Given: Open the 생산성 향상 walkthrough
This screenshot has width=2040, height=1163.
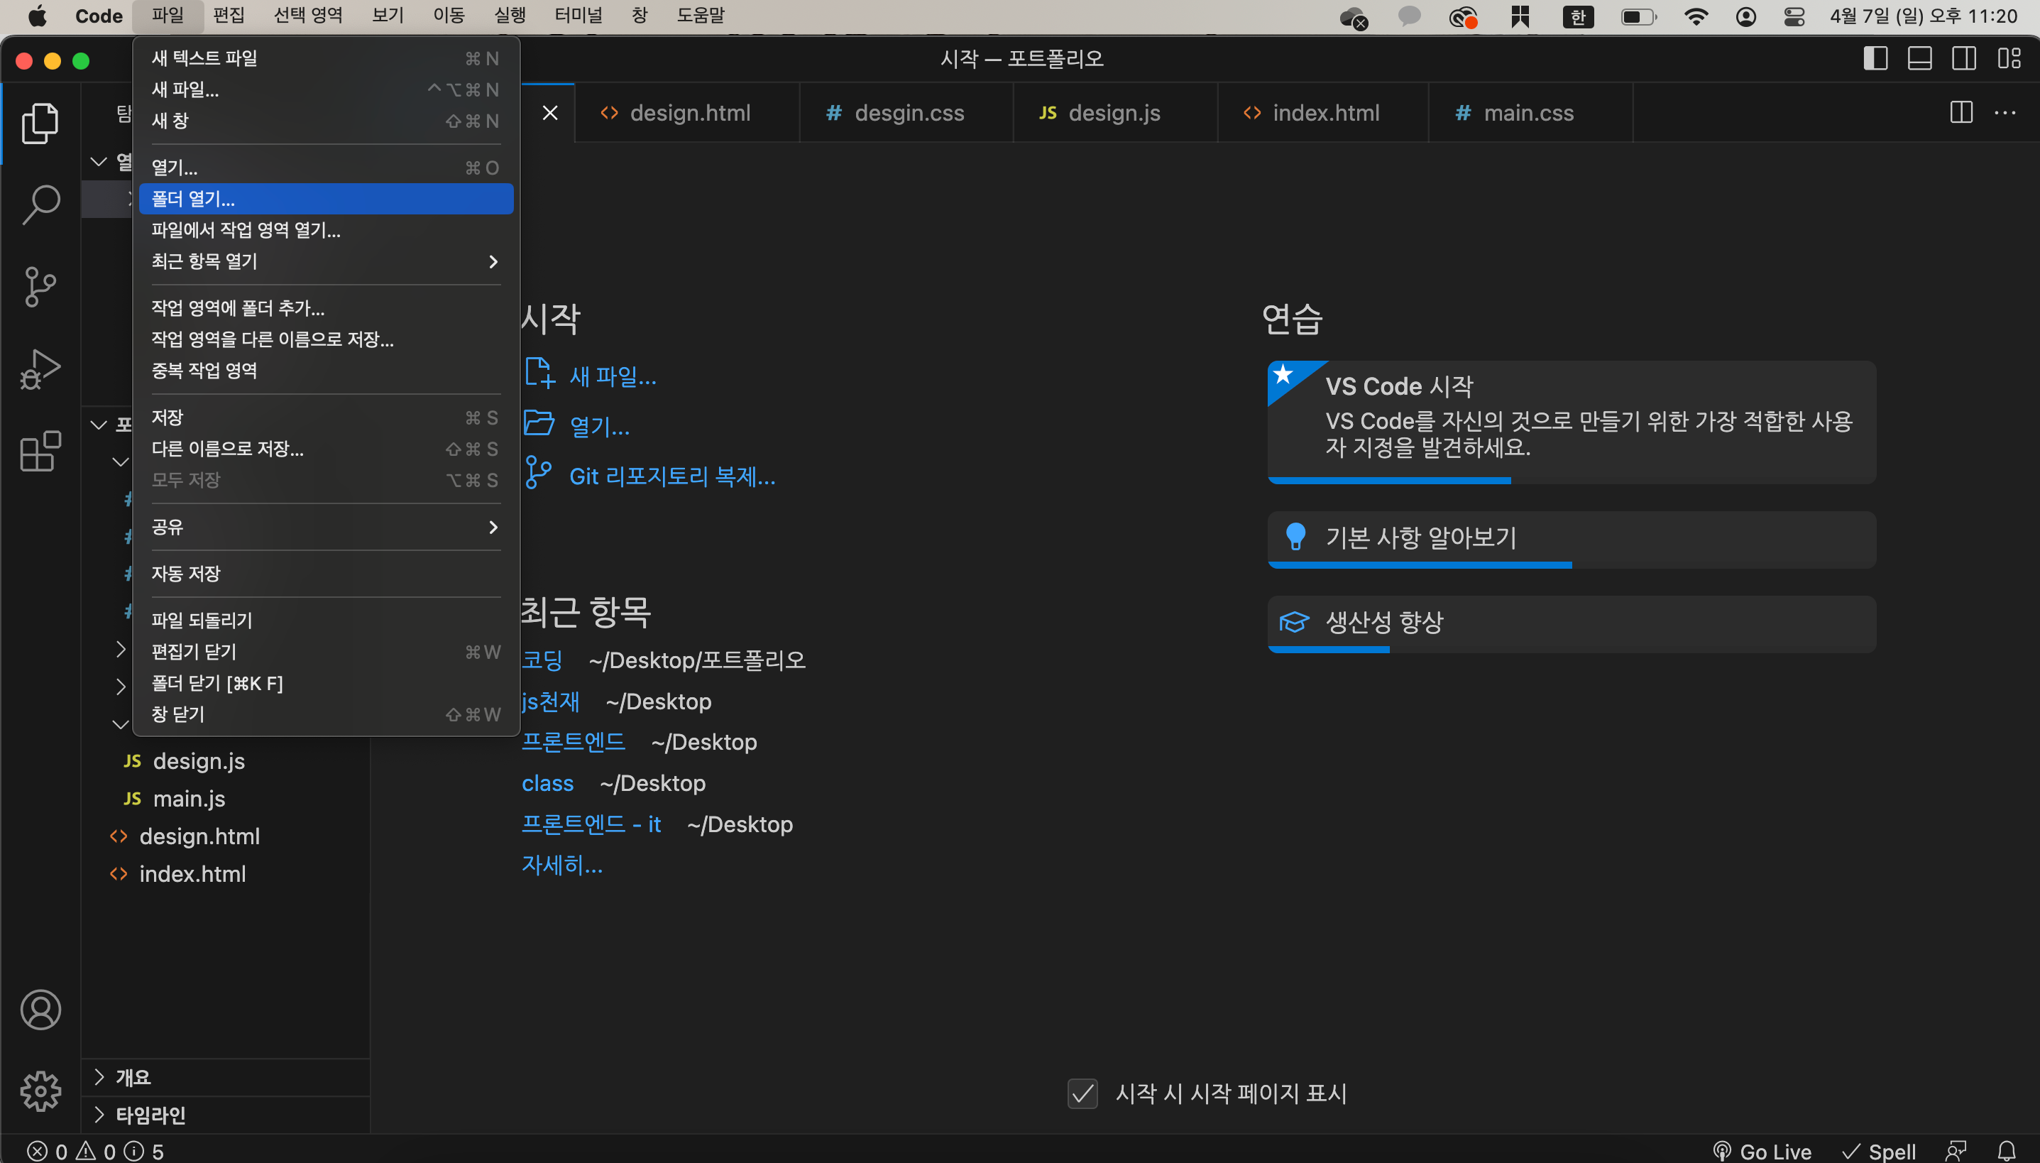Looking at the screenshot, I should pos(1572,623).
